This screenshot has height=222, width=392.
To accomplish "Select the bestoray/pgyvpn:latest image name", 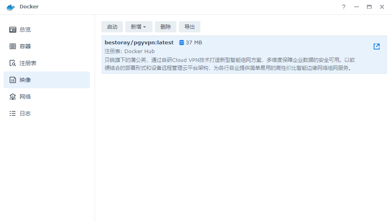I will tap(139, 42).
